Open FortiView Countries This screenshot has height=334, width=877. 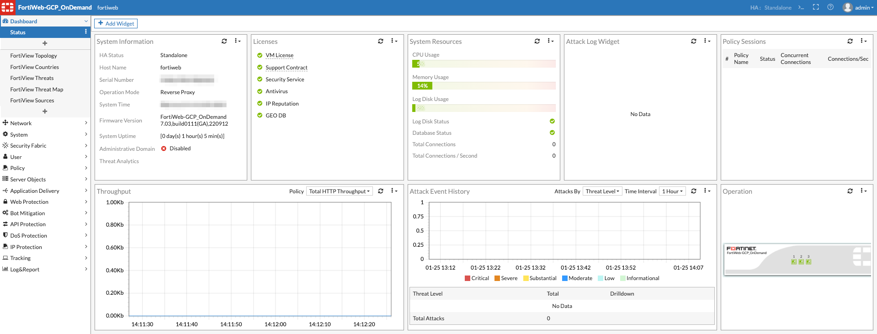35,67
